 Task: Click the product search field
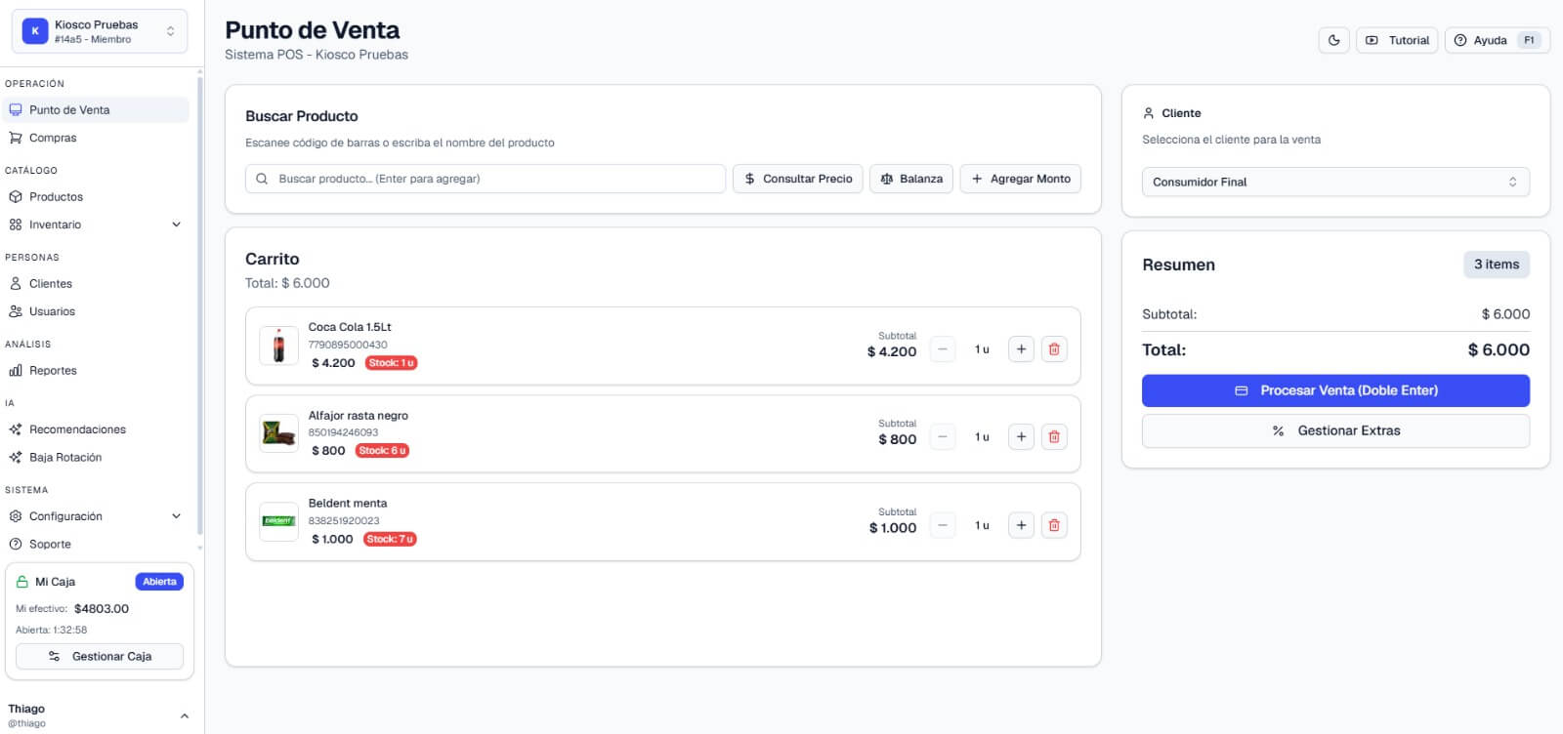click(x=486, y=179)
